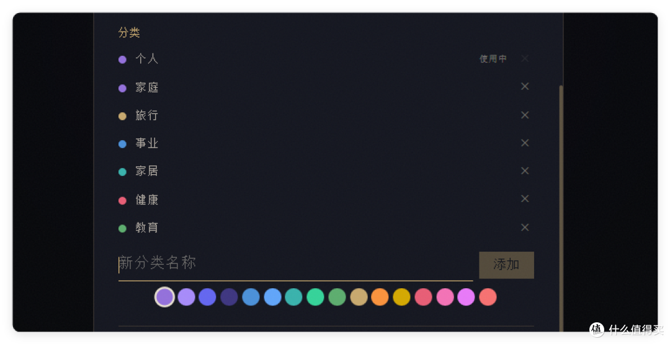Choose the medium blue color swatch
The height and width of the screenshot is (344, 670).
pos(251,297)
